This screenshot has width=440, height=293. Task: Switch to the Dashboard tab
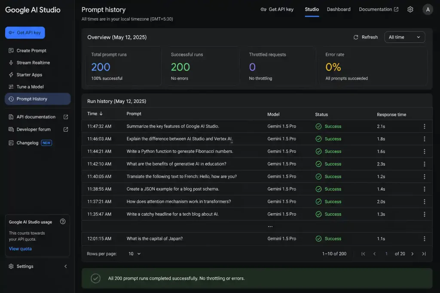click(339, 9)
